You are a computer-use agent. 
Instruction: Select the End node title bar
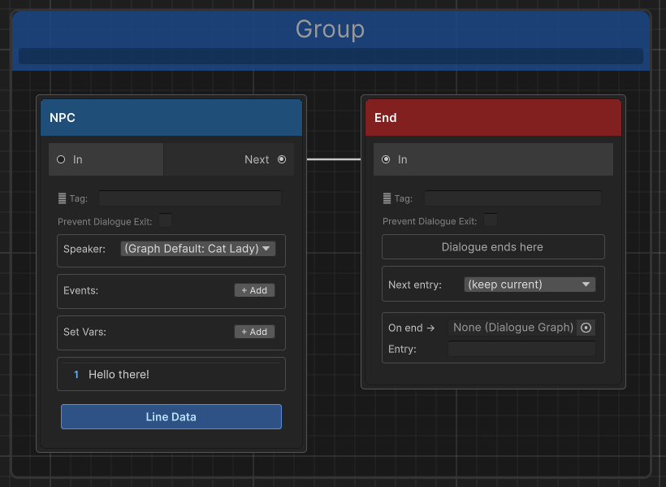[x=493, y=118]
